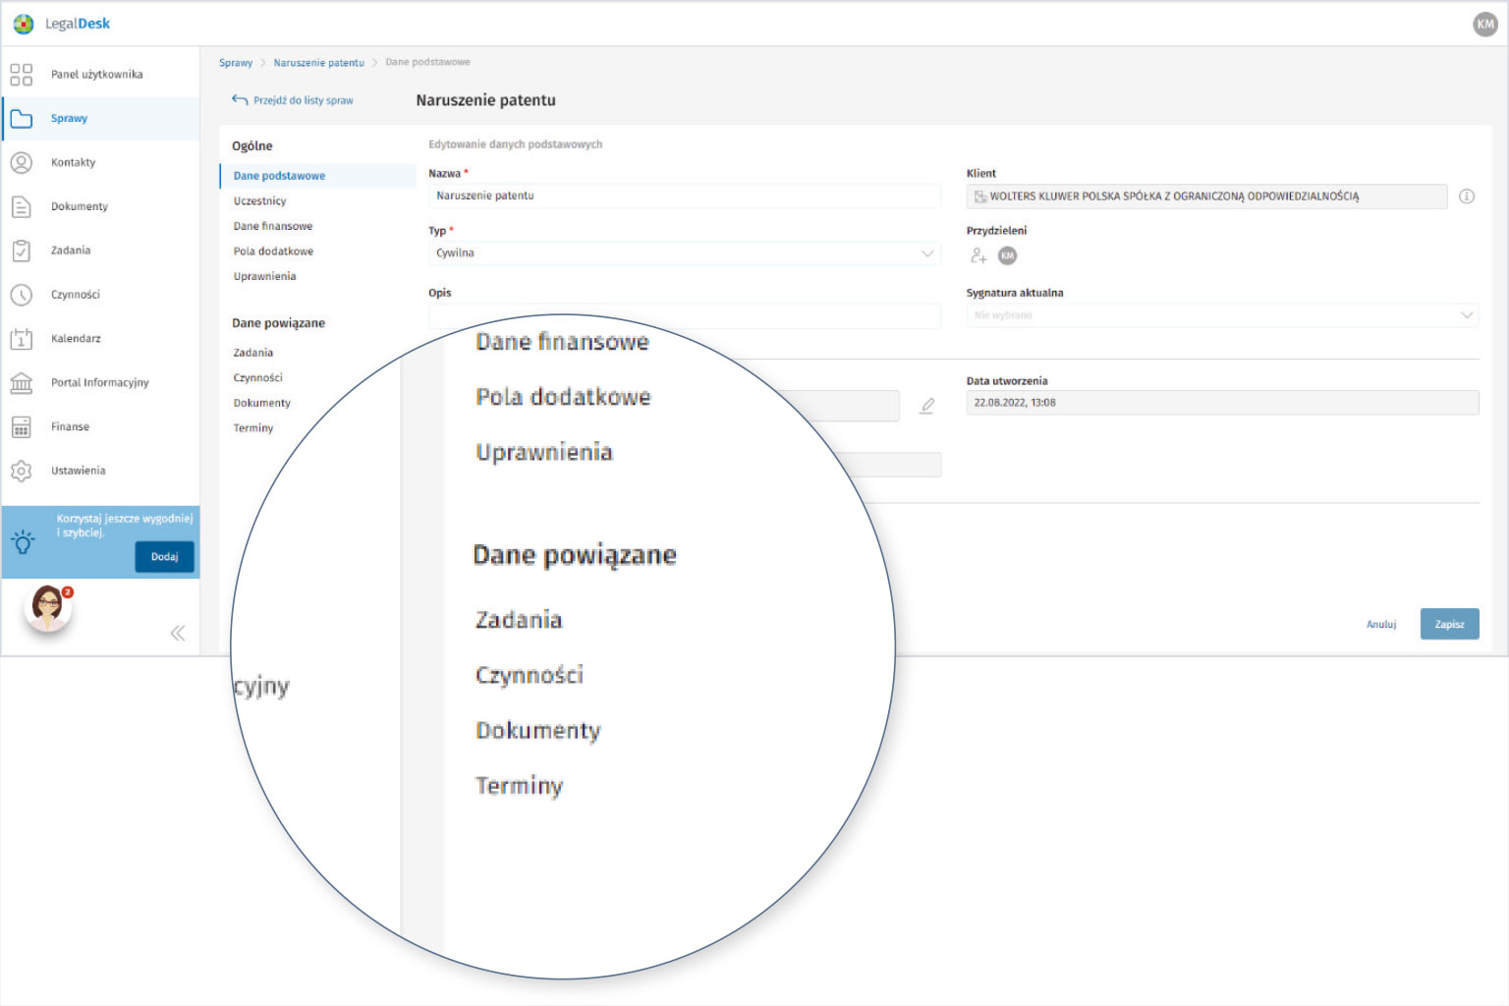The height and width of the screenshot is (1006, 1509).
Task: Click the pencil edit icon
Action: [926, 406]
